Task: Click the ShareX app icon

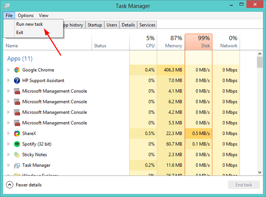Action: tap(17, 134)
